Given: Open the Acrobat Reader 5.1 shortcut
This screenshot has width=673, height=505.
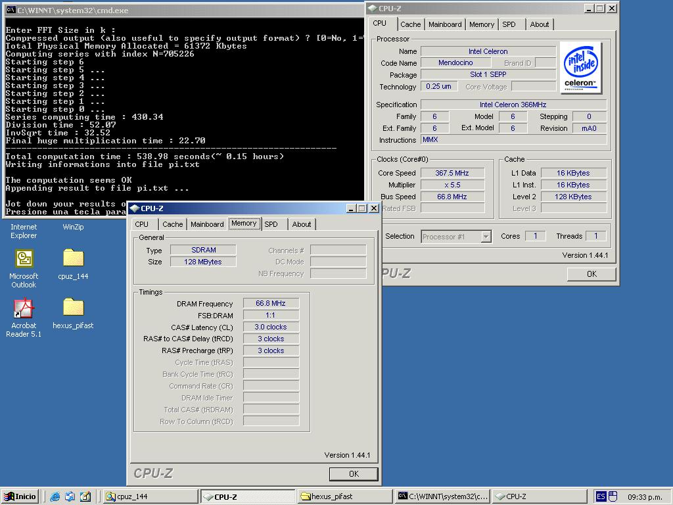Looking at the screenshot, I should pos(24,318).
